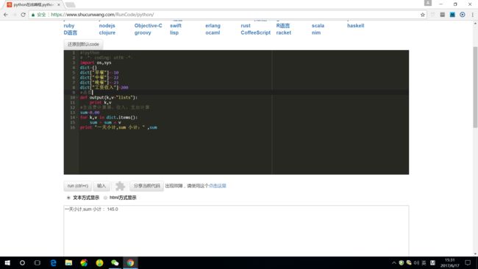Choose the nim language link
This screenshot has width=478, height=269.
(315, 33)
